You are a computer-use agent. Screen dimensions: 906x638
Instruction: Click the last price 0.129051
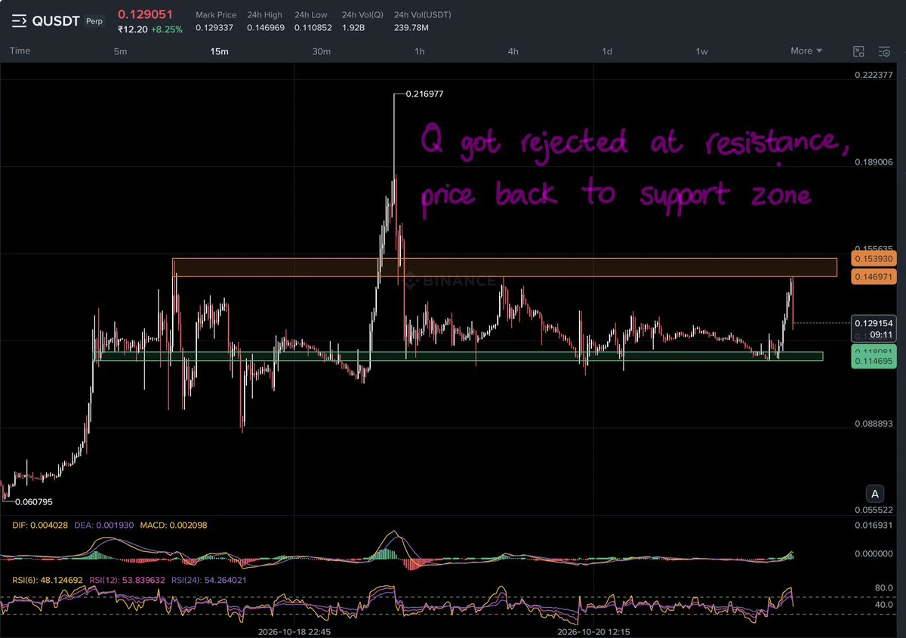tap(145, 14)
